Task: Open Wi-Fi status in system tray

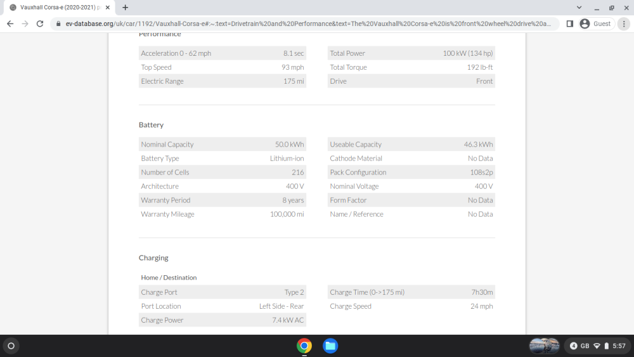Action: pyautogui.click(x=597, y=346)
